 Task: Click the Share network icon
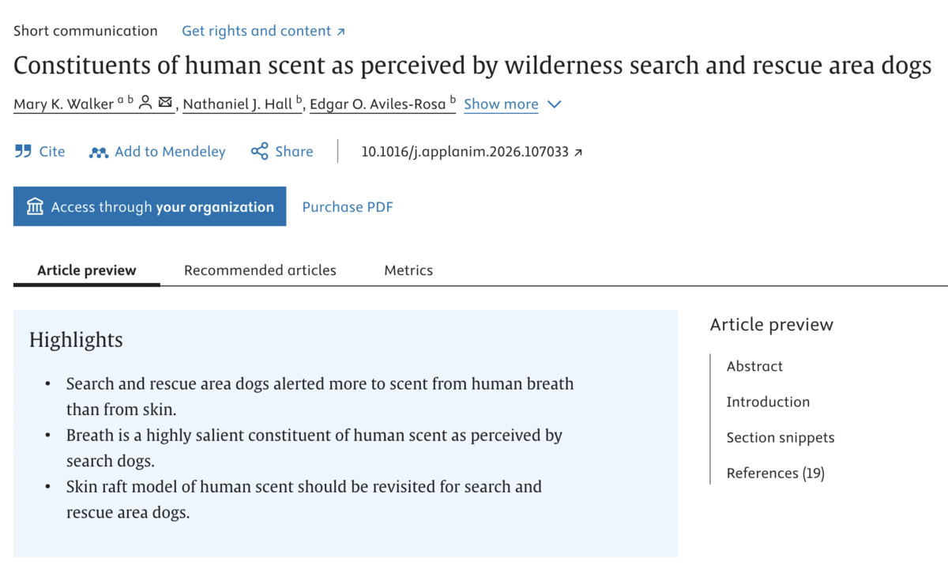[x=259, y=151]
